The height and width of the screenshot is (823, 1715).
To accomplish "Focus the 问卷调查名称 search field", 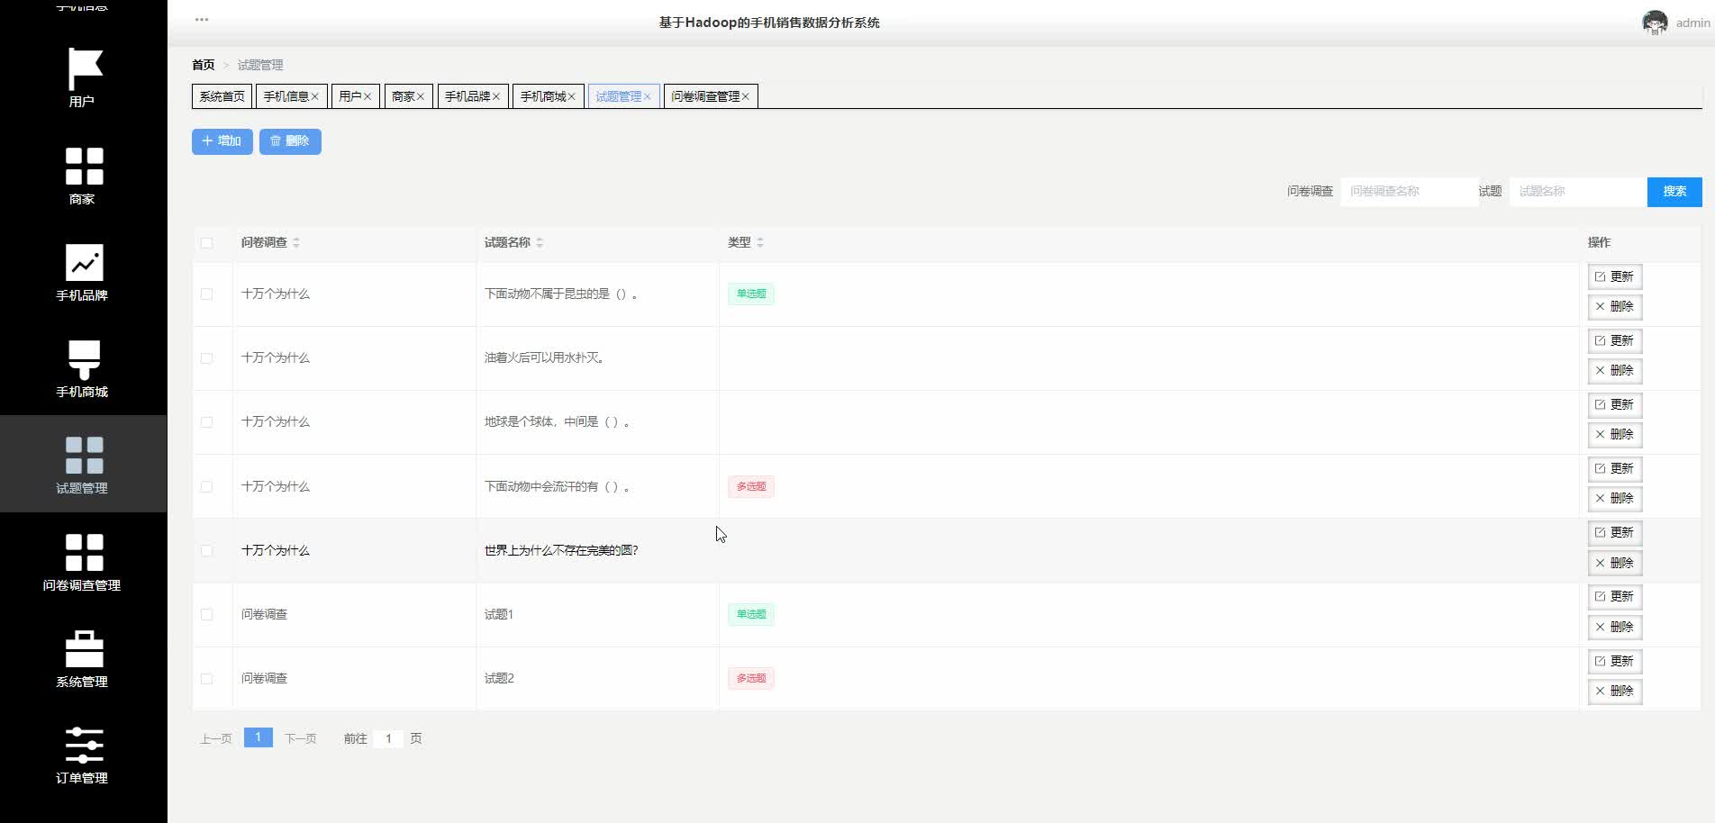I will pyautogui.click(x=1409, y=192).
